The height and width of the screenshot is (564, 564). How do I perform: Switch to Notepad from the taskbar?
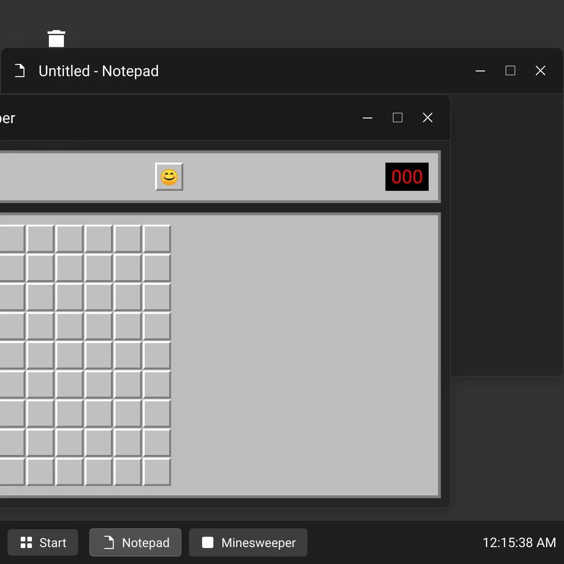135,543
